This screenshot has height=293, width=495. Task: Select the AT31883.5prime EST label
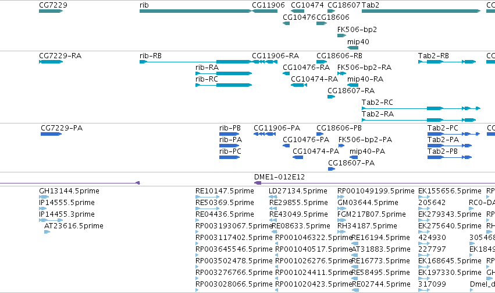point(381,249)
